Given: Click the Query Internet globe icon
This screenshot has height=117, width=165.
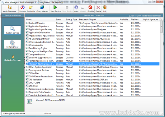Looking at the screenshot, I should [42, 7].
